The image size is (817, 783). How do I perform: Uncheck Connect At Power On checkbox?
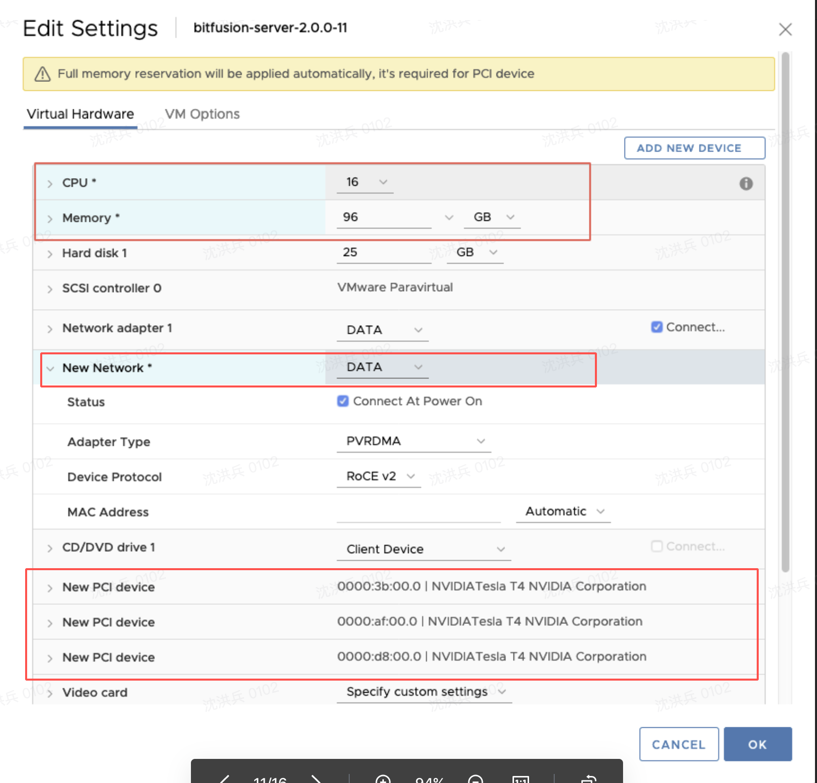tap(343, 401)
